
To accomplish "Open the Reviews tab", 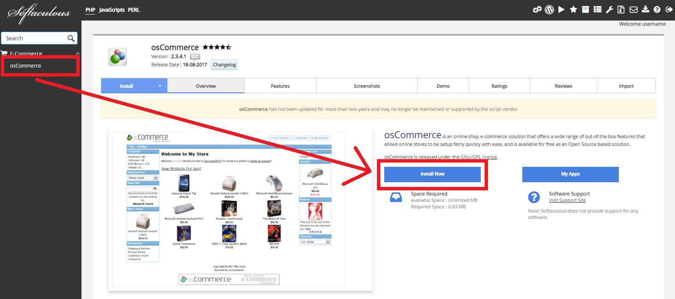I will [564, 86].
